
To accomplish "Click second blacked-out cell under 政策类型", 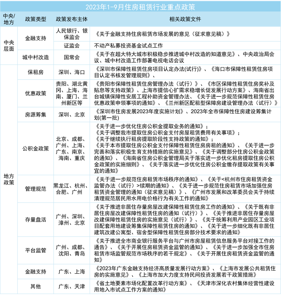I will coord(35,57).
